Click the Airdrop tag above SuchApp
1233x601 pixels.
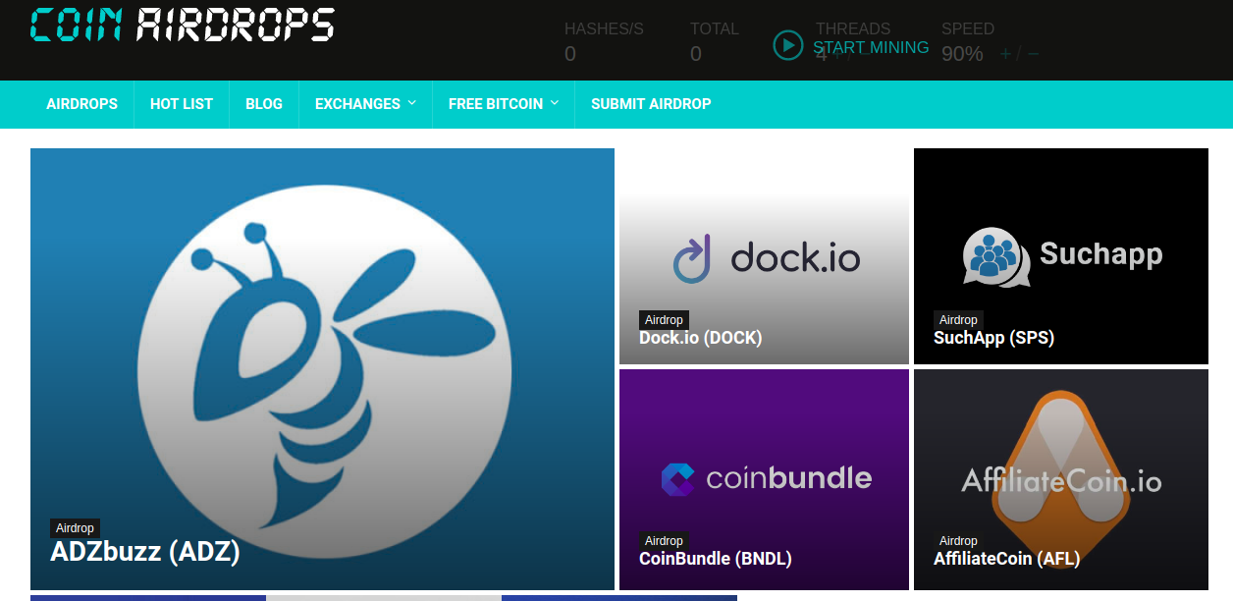[958, 320]
